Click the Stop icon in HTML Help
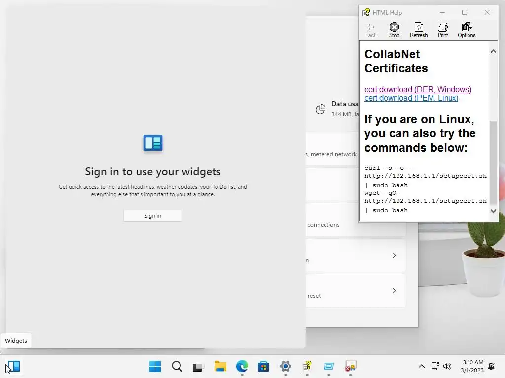 coord(394,30)
